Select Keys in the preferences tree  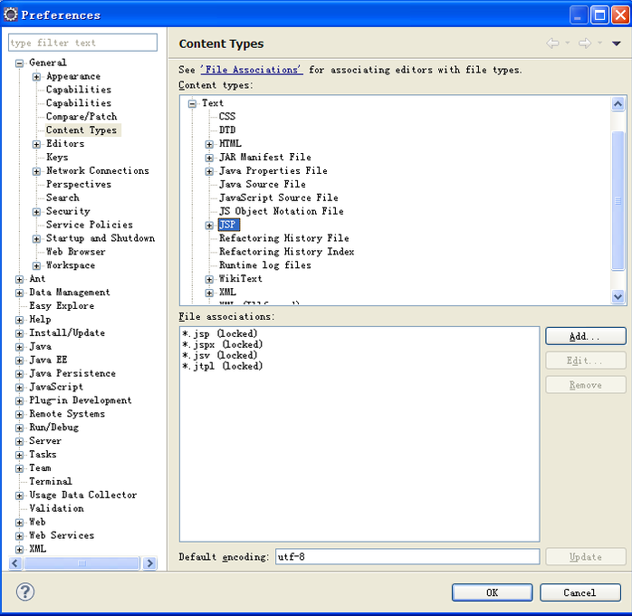(x=57, y=158)
